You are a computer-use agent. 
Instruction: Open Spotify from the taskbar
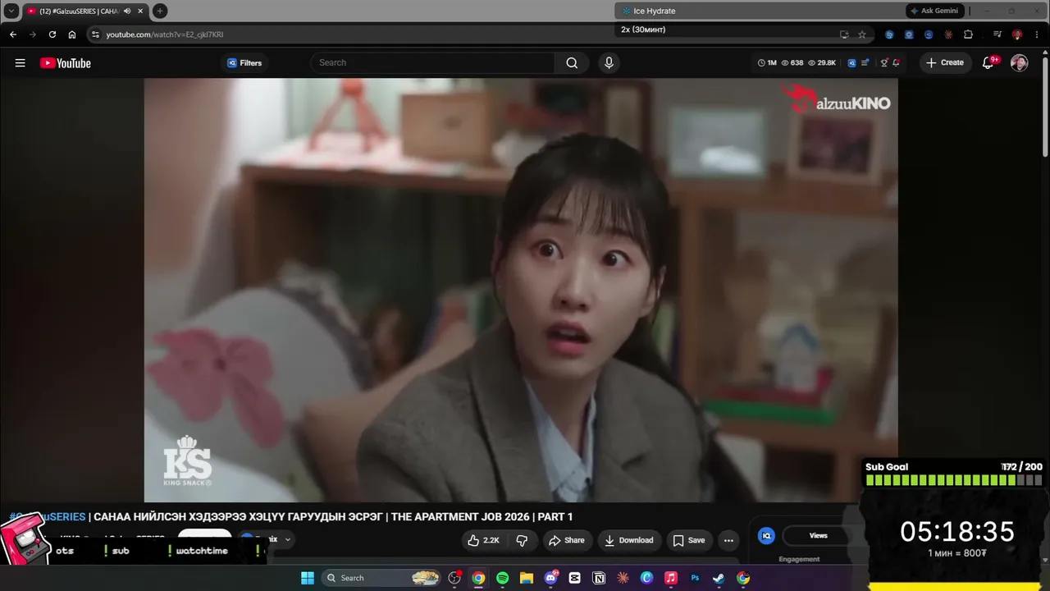(502, 578)
